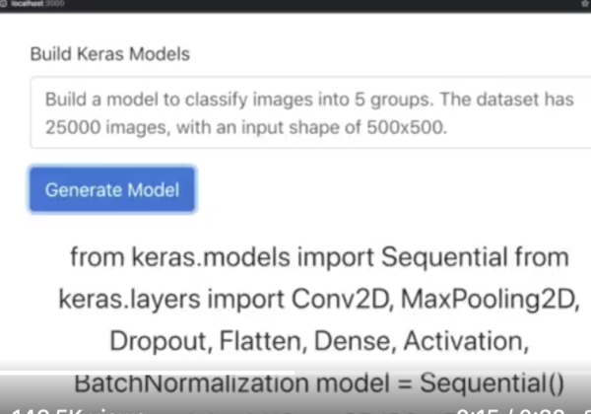The image size is (591, 414).
Task: Seek the video progress bar near its midpoint
Action: pos(295,398)
